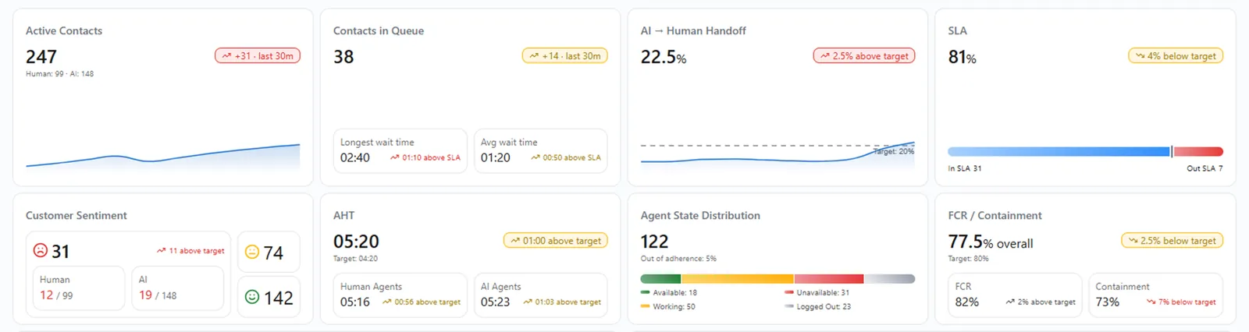Click the queue count '38'
Screen dimensions: 1249x332
[343, 57]
